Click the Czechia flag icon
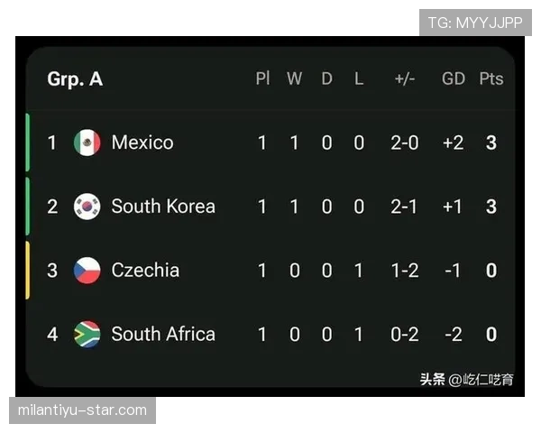 (x=87, y=271)
